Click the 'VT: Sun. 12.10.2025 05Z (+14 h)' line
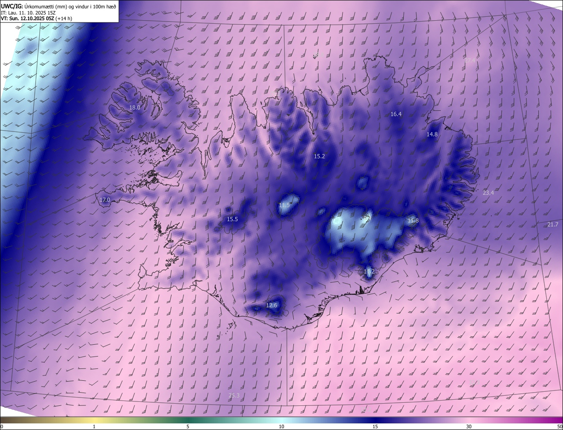Screen dimensions: 563x430 point(37,19)
